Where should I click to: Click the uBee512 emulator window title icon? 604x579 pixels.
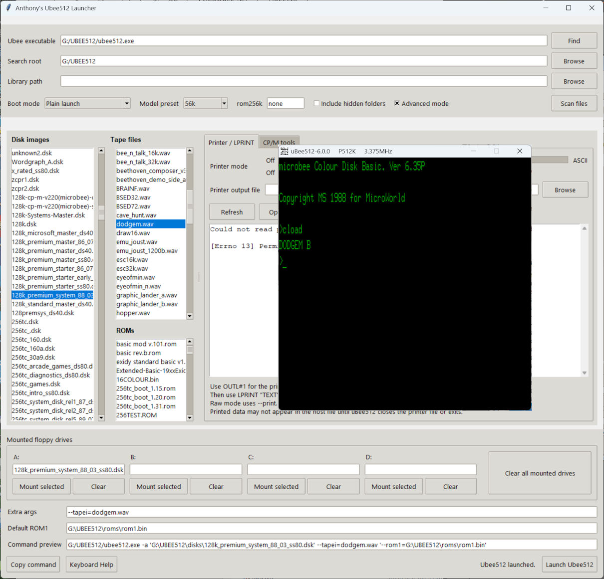click(285, 151)
